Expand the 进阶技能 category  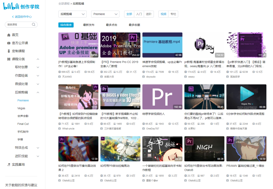tap(38, 156)
